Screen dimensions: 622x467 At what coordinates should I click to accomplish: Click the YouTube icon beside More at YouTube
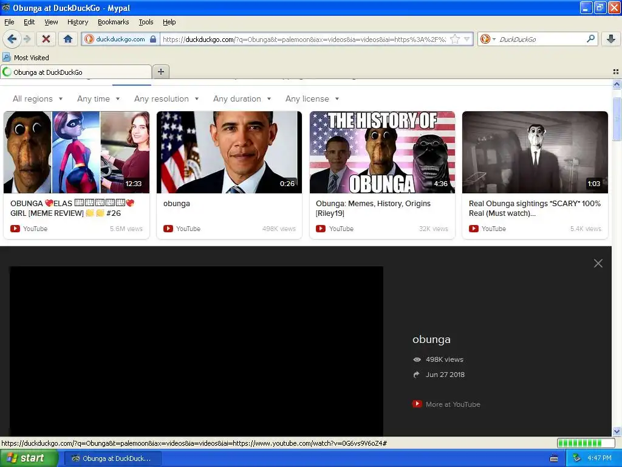417,404
